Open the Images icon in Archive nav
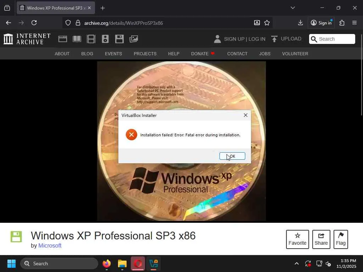This screenshot has width=363, height=272. 134,39
